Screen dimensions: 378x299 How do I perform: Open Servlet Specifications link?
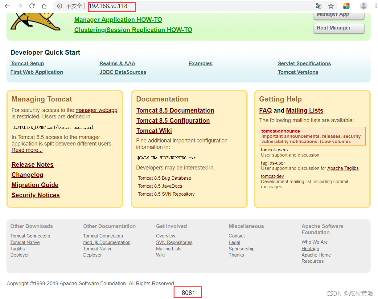click(304, 63)
